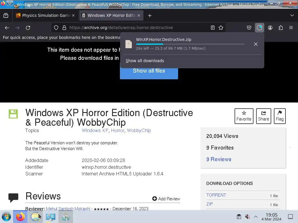This screenshot has width=298, height=223.
Task: Expand hidden tray icons chevron
Action: pyautogui.click(x=256, y=217)
